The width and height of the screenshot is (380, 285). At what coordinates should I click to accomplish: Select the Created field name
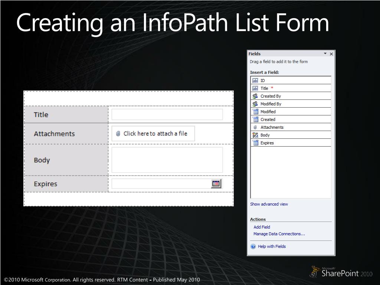click(x=268, y=119)
